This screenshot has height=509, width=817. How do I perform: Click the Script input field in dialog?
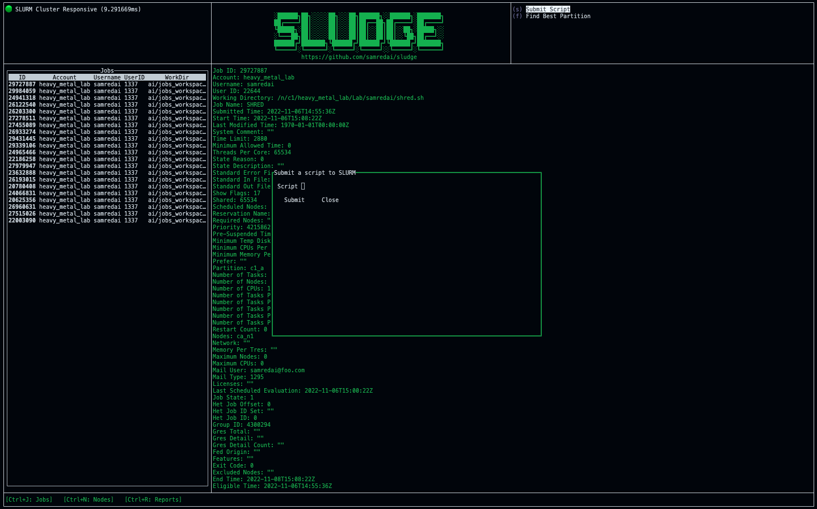click(x=303, y=186)
